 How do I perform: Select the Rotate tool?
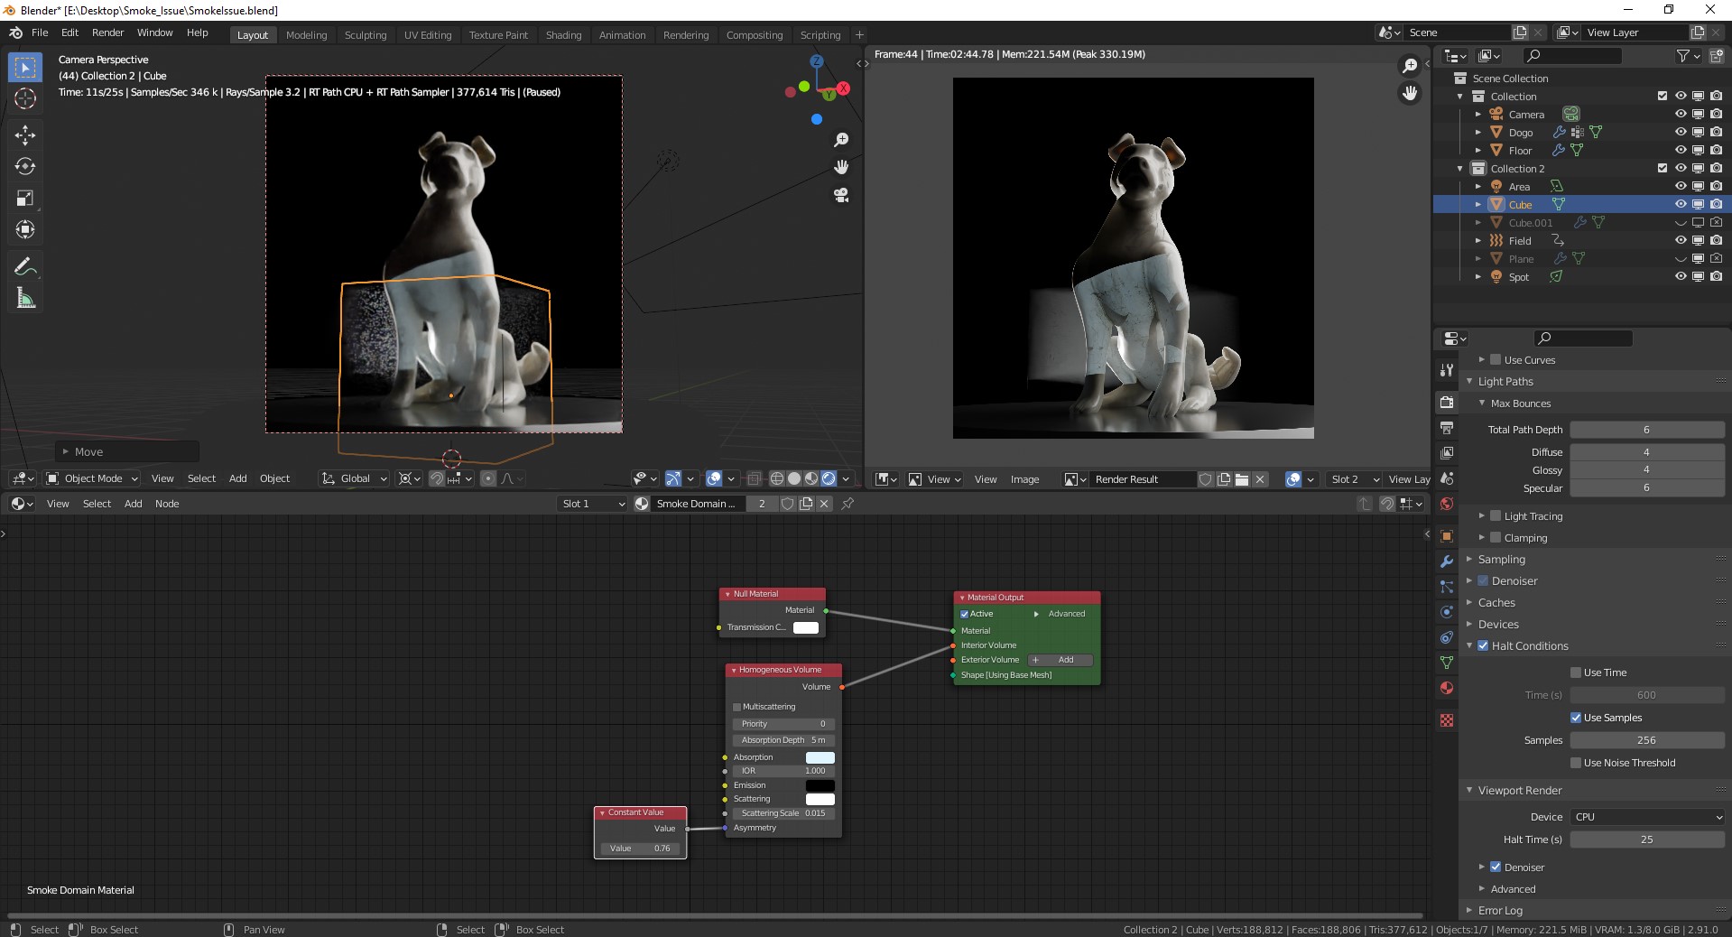(x=25, y=167)
